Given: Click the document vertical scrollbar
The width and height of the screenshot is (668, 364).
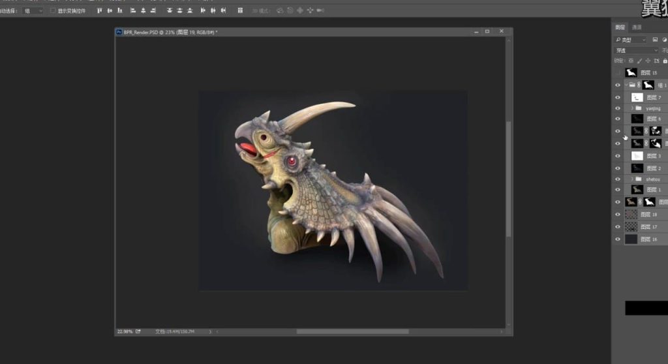Looking at the screenshot, I should point(509,176).
